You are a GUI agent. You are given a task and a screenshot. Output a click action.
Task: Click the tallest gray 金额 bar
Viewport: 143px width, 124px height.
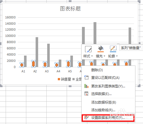point(95,33)
